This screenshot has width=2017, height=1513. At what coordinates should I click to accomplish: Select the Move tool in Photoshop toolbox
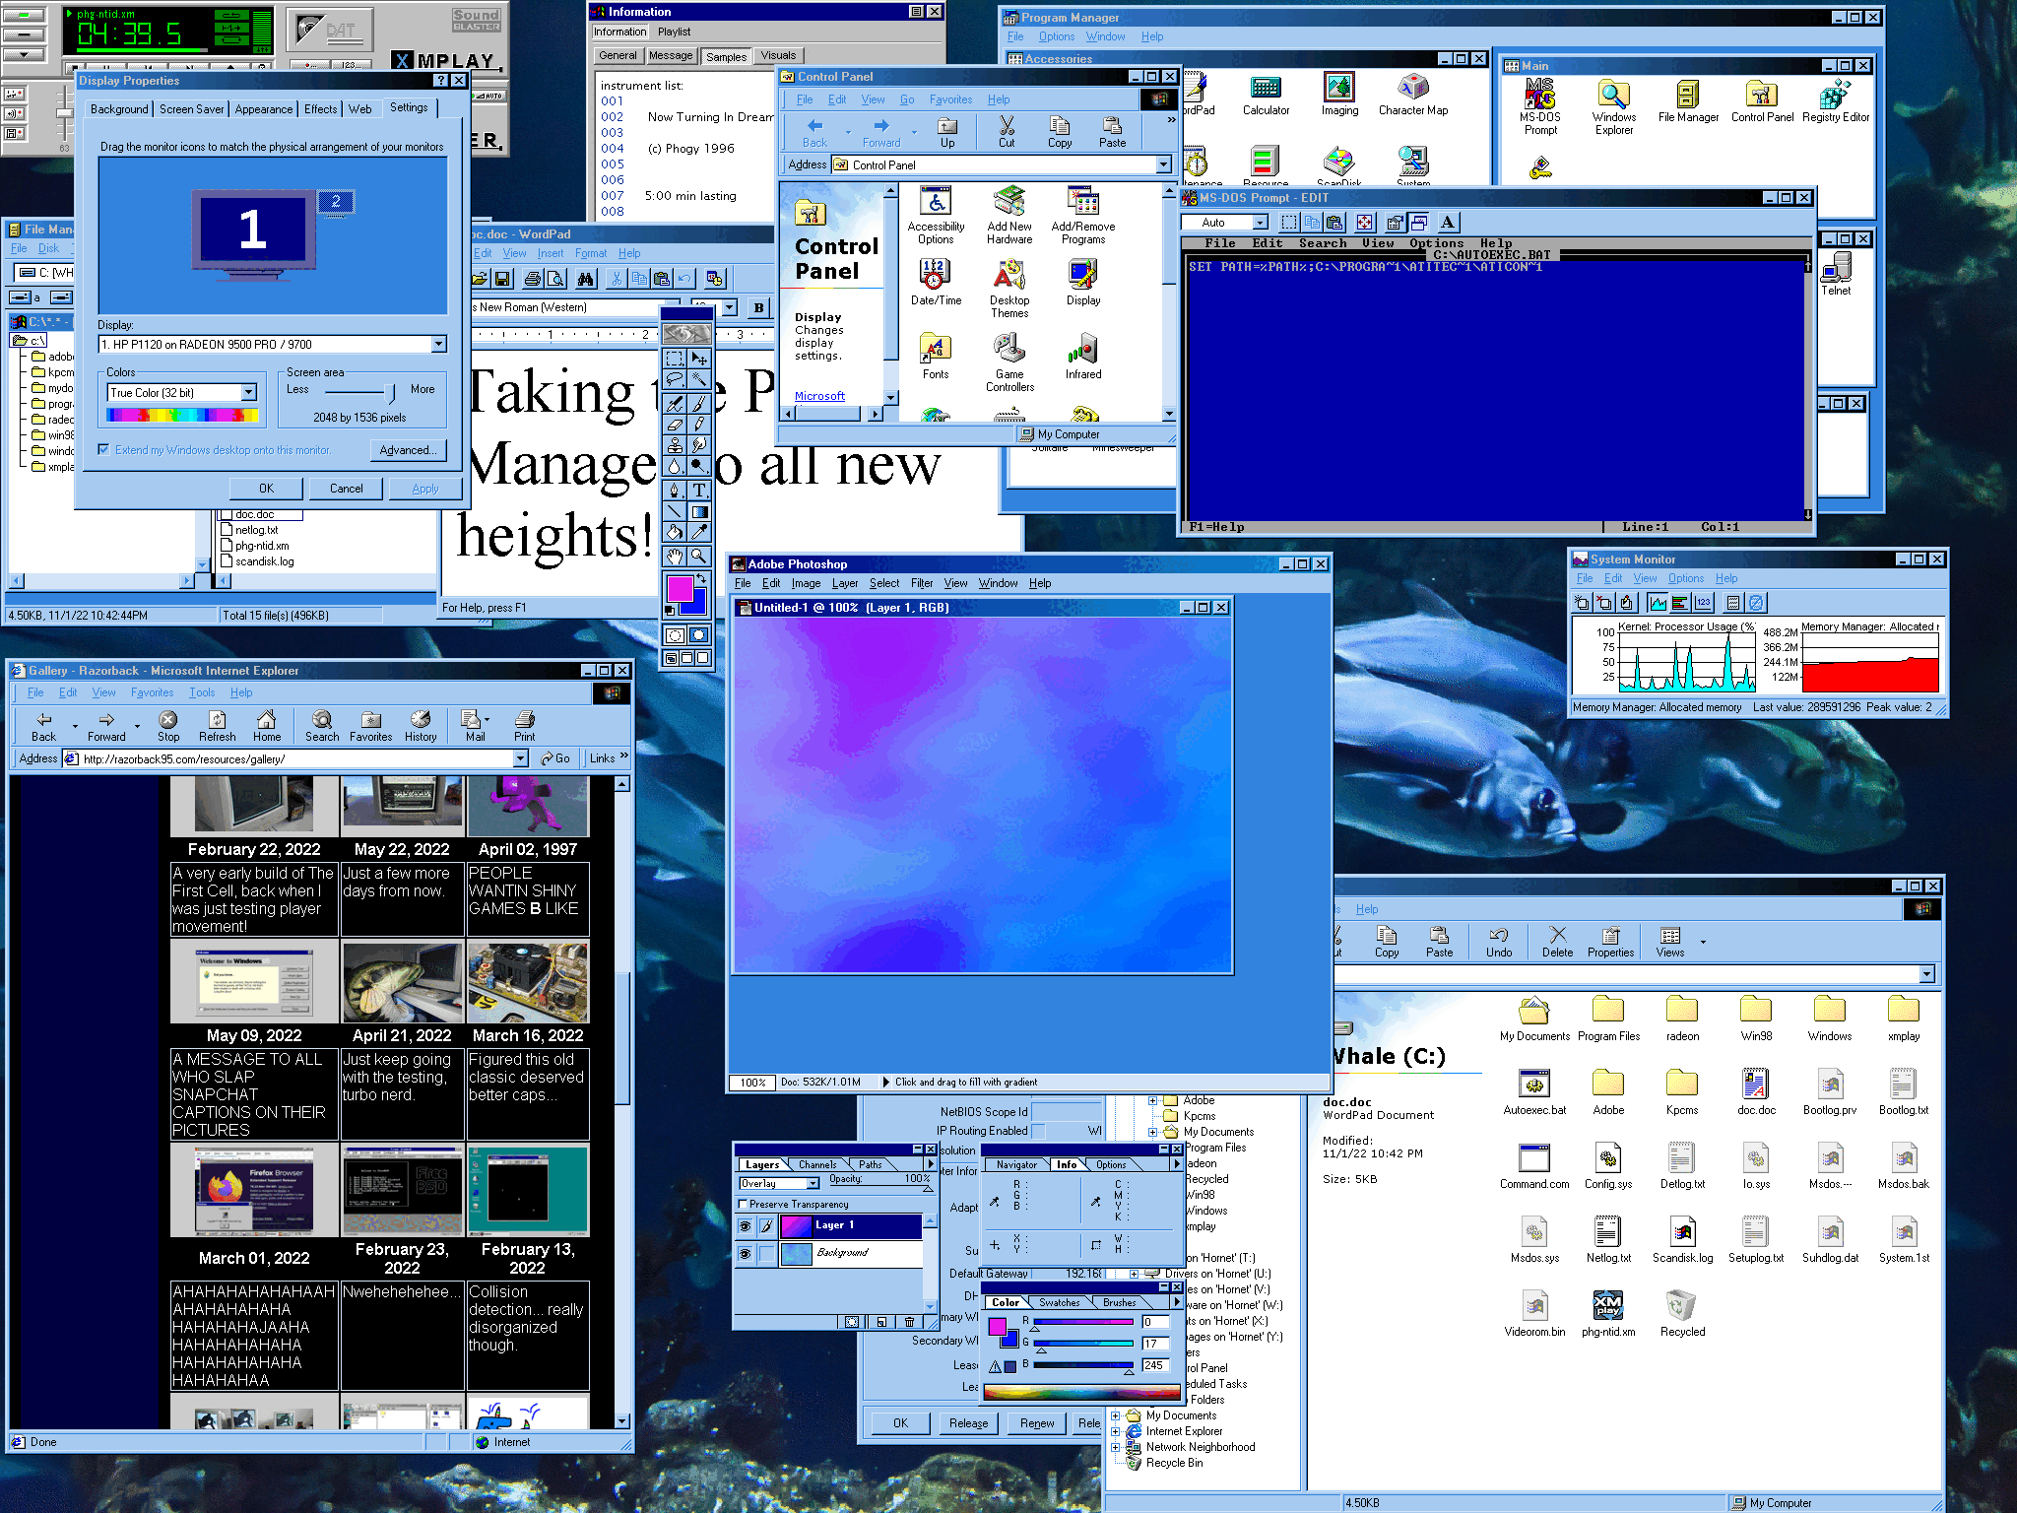point(699,359)
